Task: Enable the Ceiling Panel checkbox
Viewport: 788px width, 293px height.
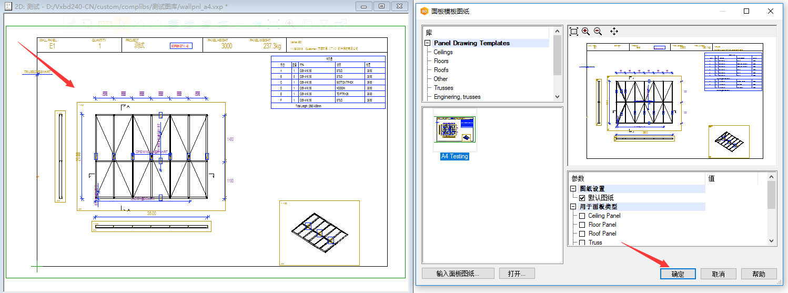Action: (582, 216)
